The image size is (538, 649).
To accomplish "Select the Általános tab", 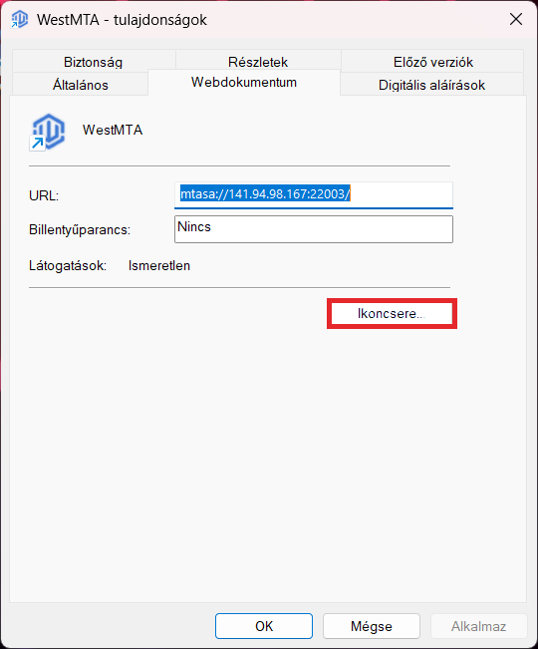I will [x=81, y=85].
